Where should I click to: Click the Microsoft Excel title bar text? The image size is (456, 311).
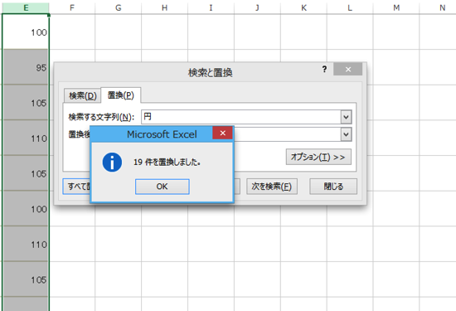click(162, 134)
